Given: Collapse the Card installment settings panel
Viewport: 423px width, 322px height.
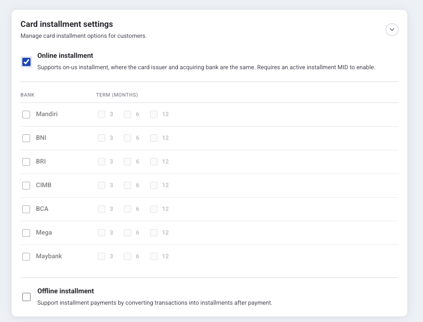Looking at the screenshot, I should (x=392, y=30).
